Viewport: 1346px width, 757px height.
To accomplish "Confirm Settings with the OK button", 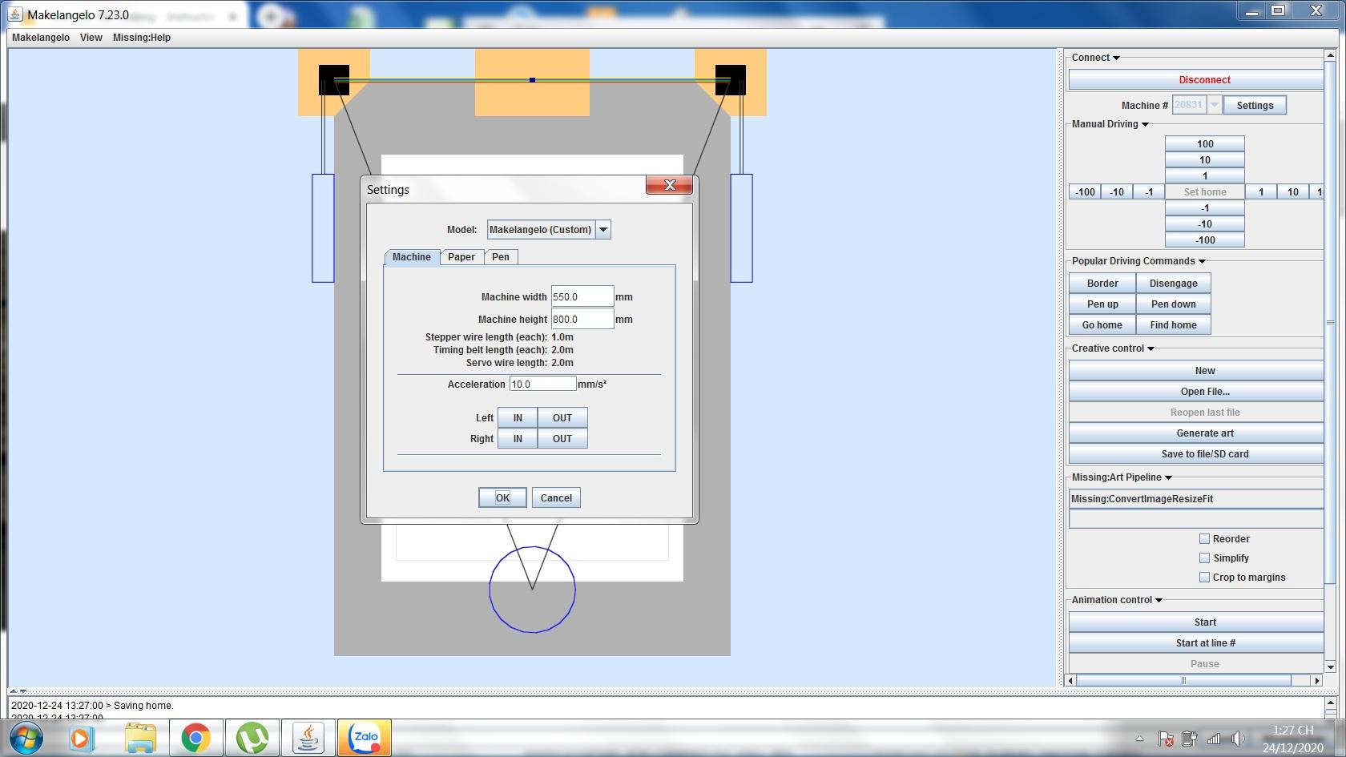I will click(x=502, y=497).
